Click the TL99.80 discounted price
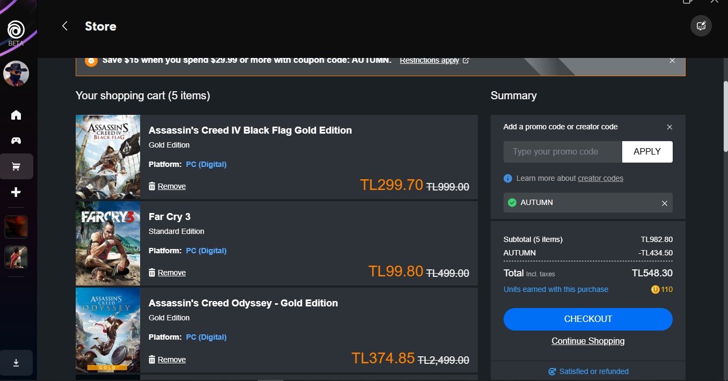Viewport: 728px width, 381px height. [x=396, y=272]
